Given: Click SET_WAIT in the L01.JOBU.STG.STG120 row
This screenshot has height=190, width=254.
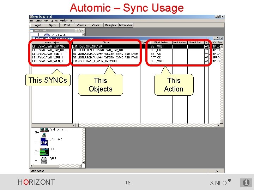Looking at the screenshot, I should pyautogui.click(x=157, y=46).
